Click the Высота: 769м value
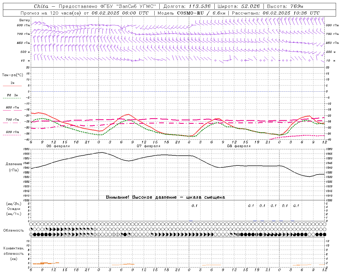 pyautogui.click(x=285, y=6)
